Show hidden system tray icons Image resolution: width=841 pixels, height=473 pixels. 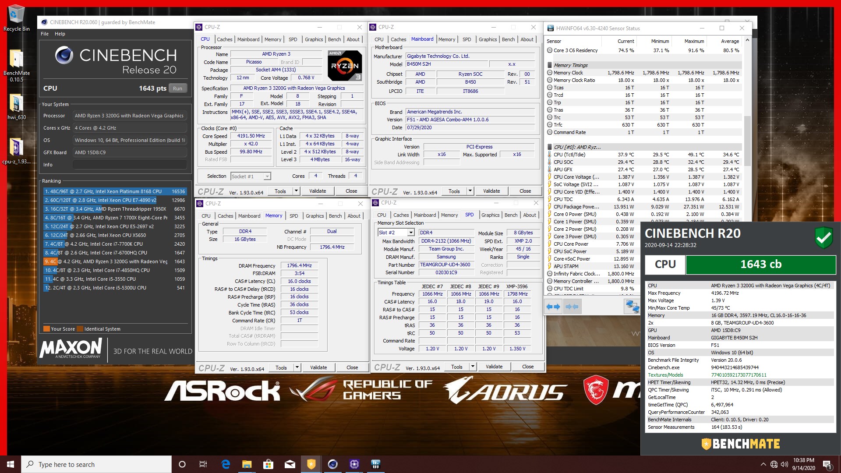tap(763, 464)
